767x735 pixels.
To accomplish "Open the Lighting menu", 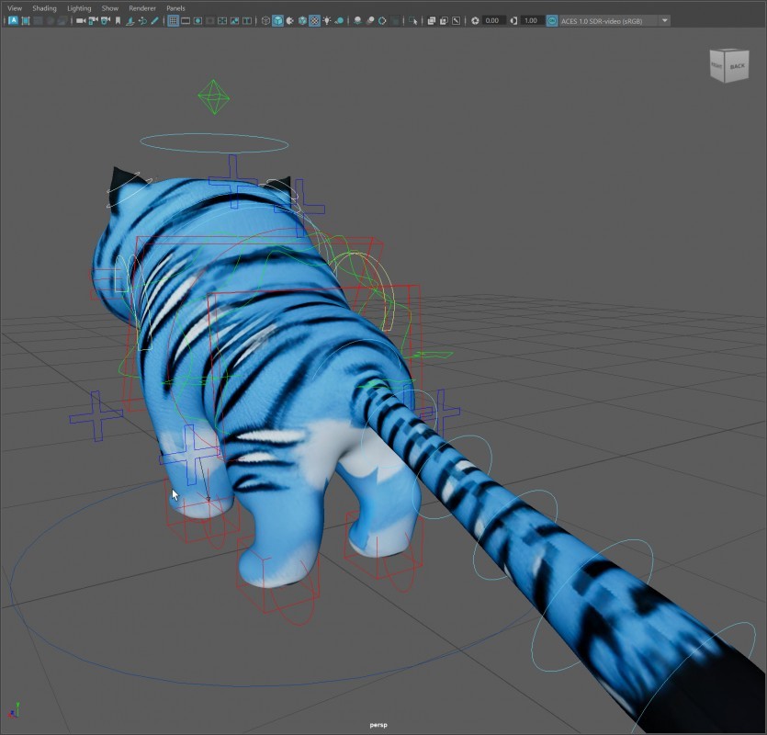I will (x=79, y=8).
